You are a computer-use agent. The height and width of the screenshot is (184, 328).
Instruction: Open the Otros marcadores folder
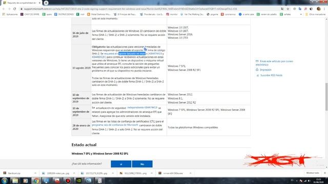[316, 14]
